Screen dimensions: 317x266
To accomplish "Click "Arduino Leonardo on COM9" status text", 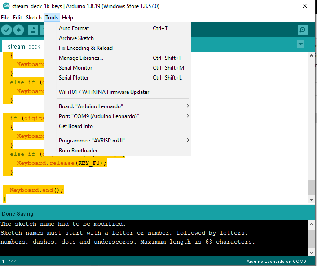I will click(276, 262).
